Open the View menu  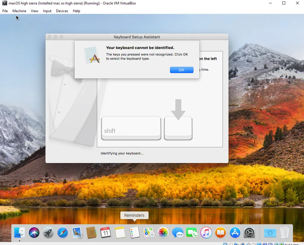tap(34, 11)
